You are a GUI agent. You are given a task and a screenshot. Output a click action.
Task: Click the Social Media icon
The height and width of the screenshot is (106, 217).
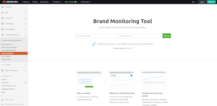tap(2, 29)
